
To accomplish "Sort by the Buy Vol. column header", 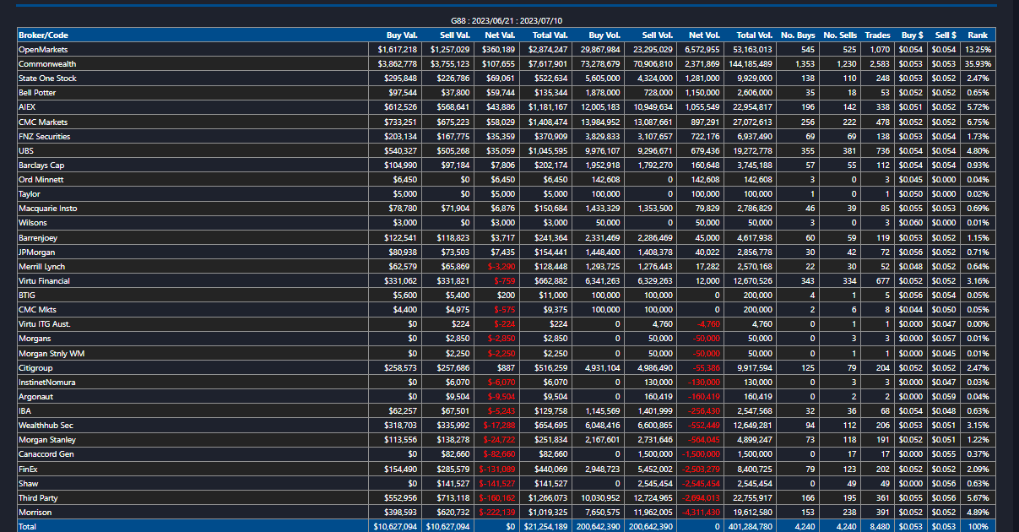I will [x=604, y=35].
